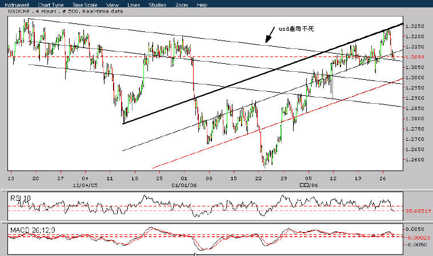Open the Lines menu
This screenshot has height=256, width=433.
click(x=134, y=5)
